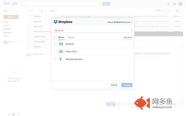Click the Dropbox logo in the dialog header
This screenshot has width=186, height=116.
click(x=63, y=22)
